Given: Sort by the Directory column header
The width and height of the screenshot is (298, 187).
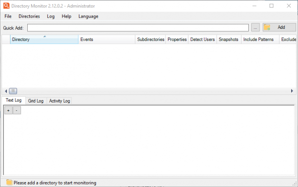Looking at the screenshot, I should [x=44, y=40].
